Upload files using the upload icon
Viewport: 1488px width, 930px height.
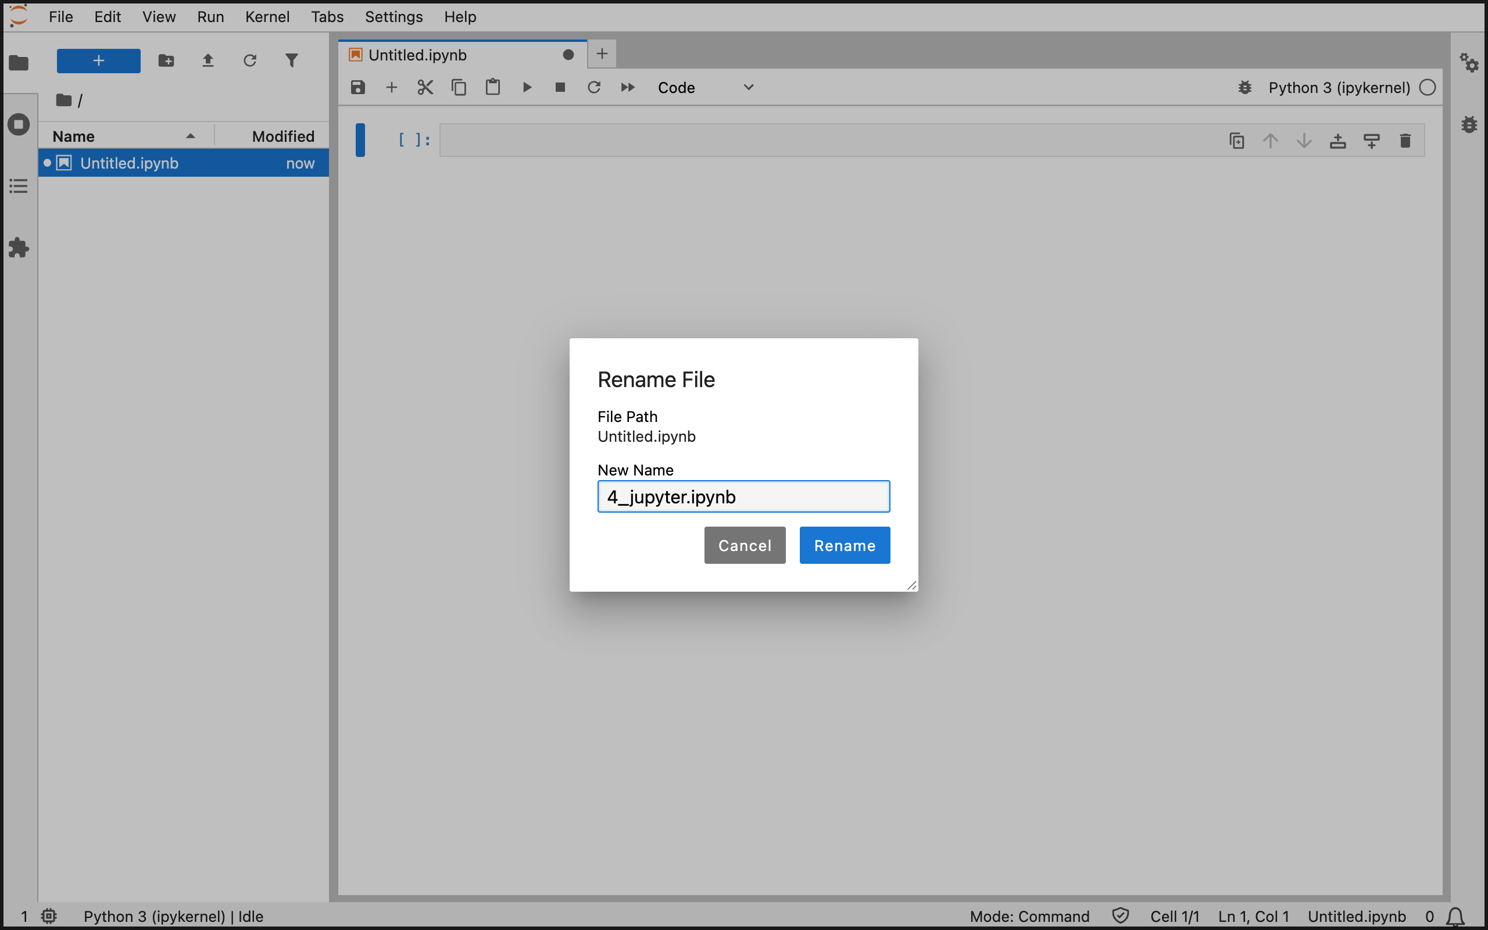click(x=208, y=60)
